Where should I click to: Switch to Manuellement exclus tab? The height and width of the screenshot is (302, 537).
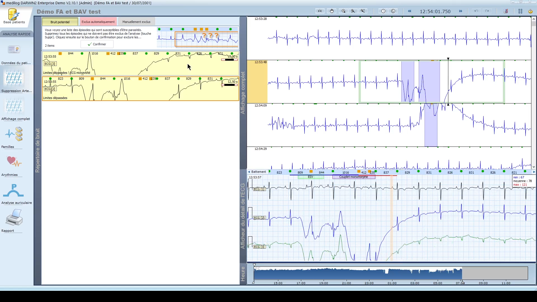point(136,22)
